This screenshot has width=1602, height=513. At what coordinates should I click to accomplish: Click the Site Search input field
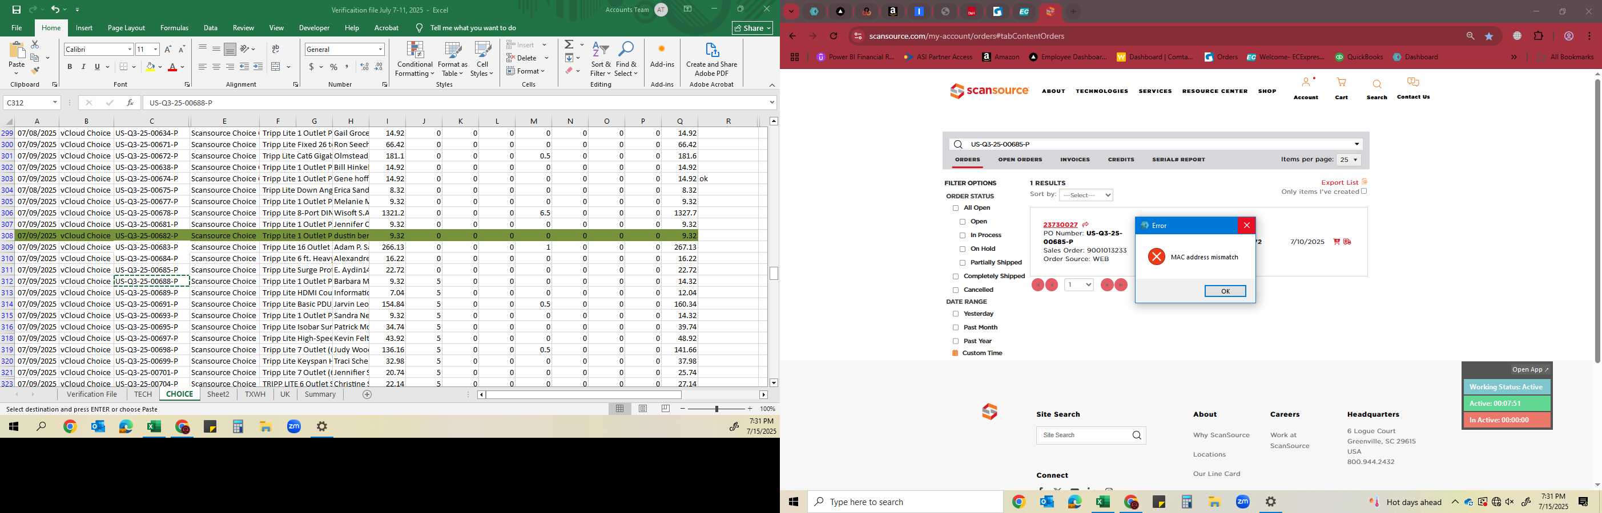point(1084,435)
